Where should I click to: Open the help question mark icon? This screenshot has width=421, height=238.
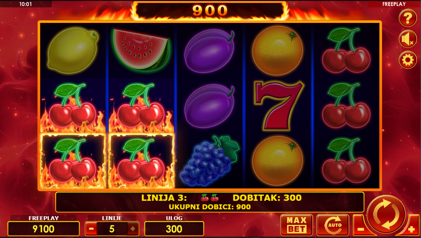(x=408, y=18)
